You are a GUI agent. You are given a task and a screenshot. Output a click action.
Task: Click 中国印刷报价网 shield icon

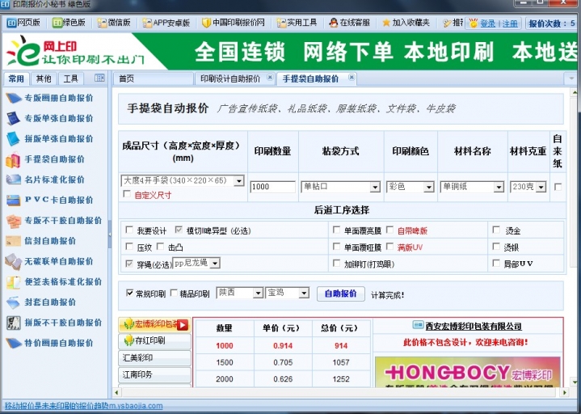tap(206, 23)
